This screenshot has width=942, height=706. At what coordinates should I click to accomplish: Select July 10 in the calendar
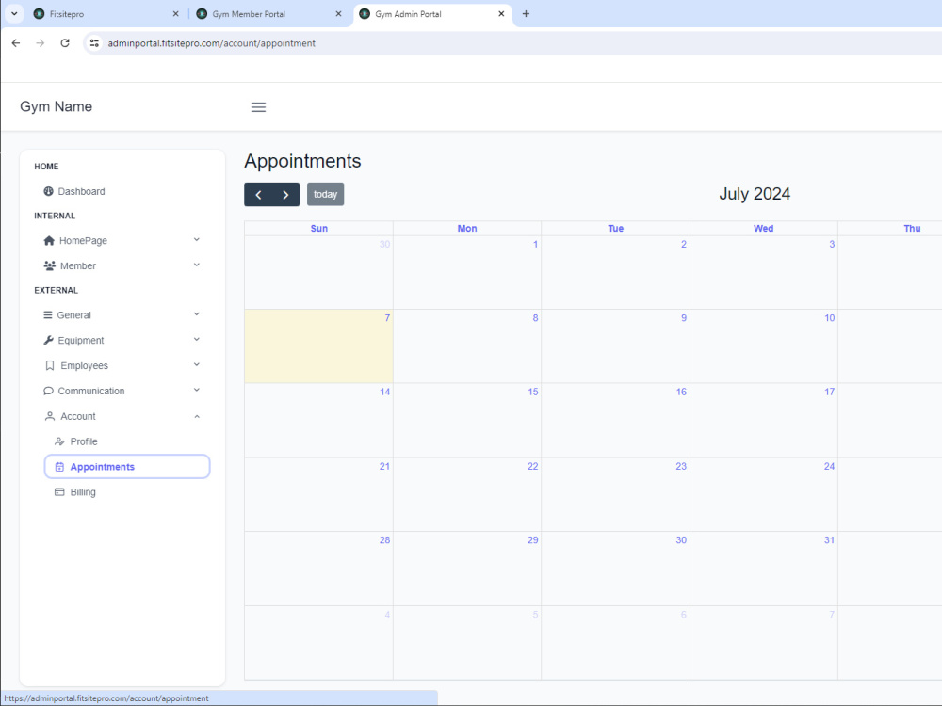[764, 346]
